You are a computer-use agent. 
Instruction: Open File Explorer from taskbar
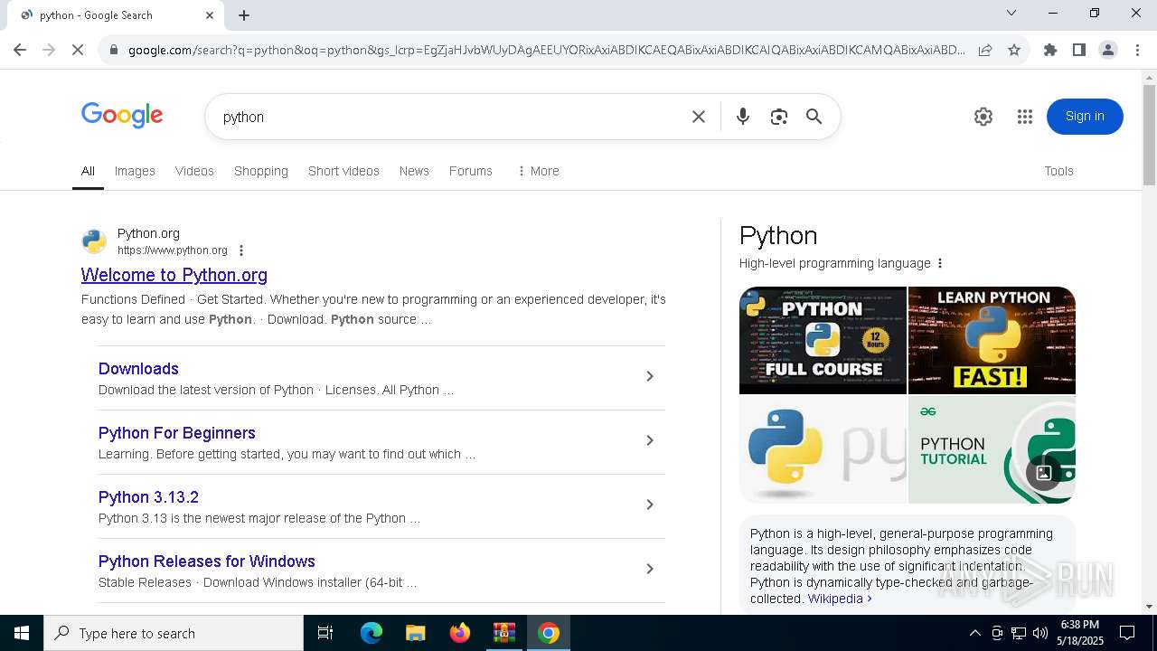pos(415,633)
